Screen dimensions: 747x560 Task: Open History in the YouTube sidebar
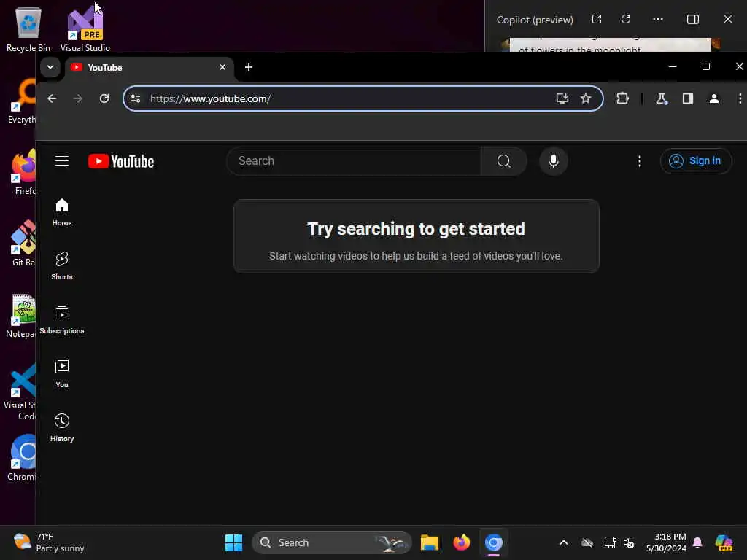(62, 427)
